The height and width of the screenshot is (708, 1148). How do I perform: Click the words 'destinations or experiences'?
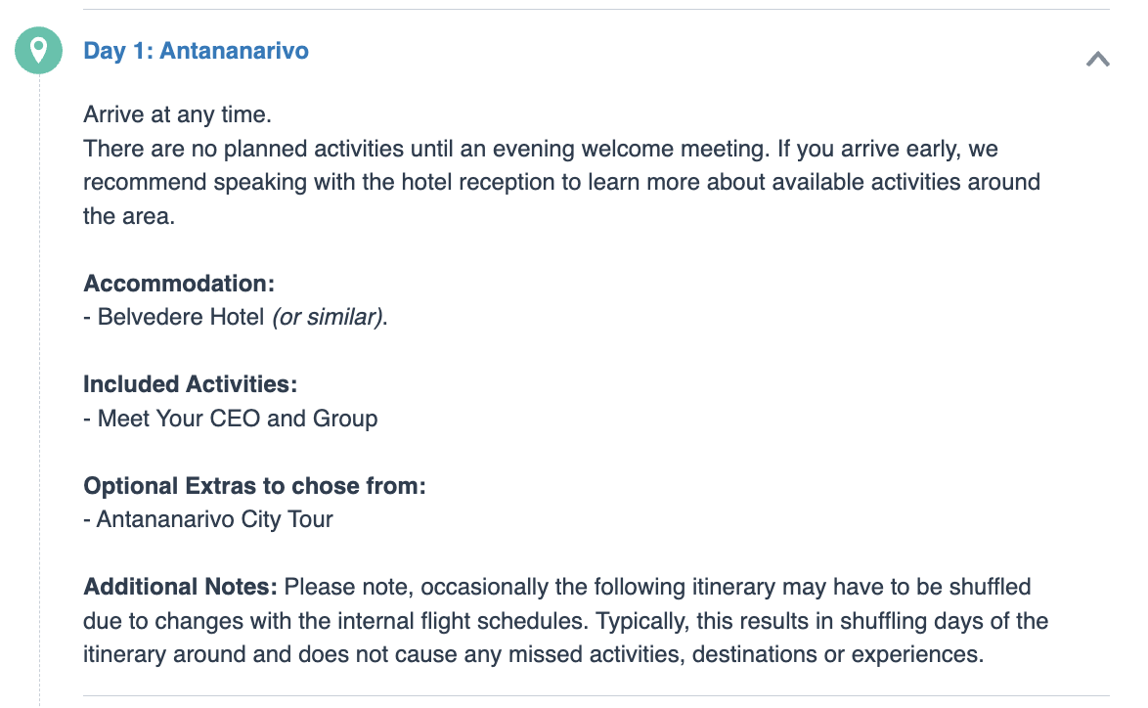pyautogui.click(x=837, y=654)
